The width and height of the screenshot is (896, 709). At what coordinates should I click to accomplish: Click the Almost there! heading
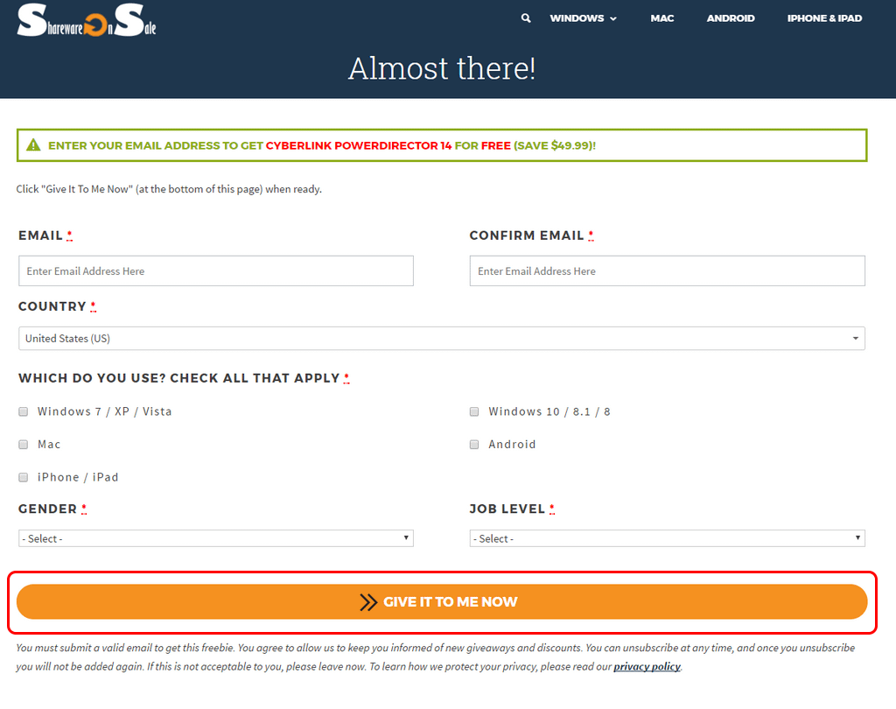442,68
